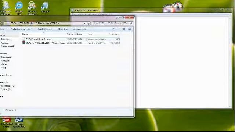Click the magnifier icon in Explorer search box

tap(131, 23)
